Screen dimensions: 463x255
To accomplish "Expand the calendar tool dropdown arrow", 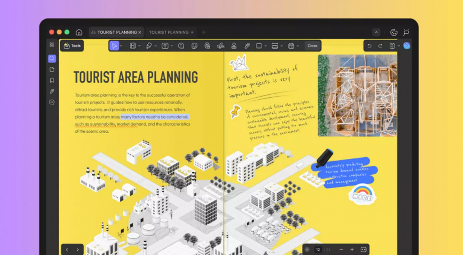I will click(298, 46).
